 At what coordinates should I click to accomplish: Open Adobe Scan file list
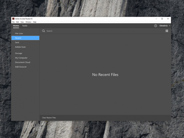(20, 47)
